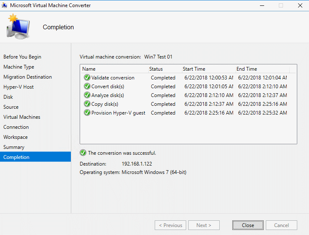Click end time 6/22/2018 2:25:32 AM
Screen dimensions: 309x235
click(262, 113)
